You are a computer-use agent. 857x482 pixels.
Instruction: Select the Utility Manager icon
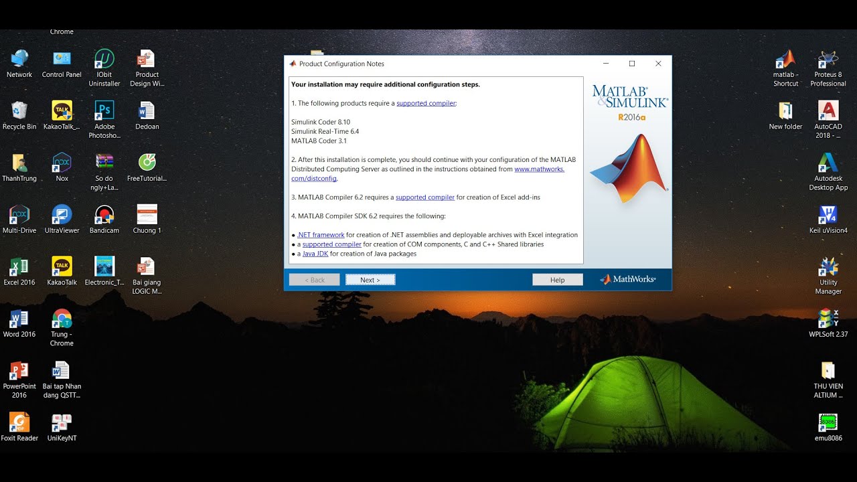point(828,276)
